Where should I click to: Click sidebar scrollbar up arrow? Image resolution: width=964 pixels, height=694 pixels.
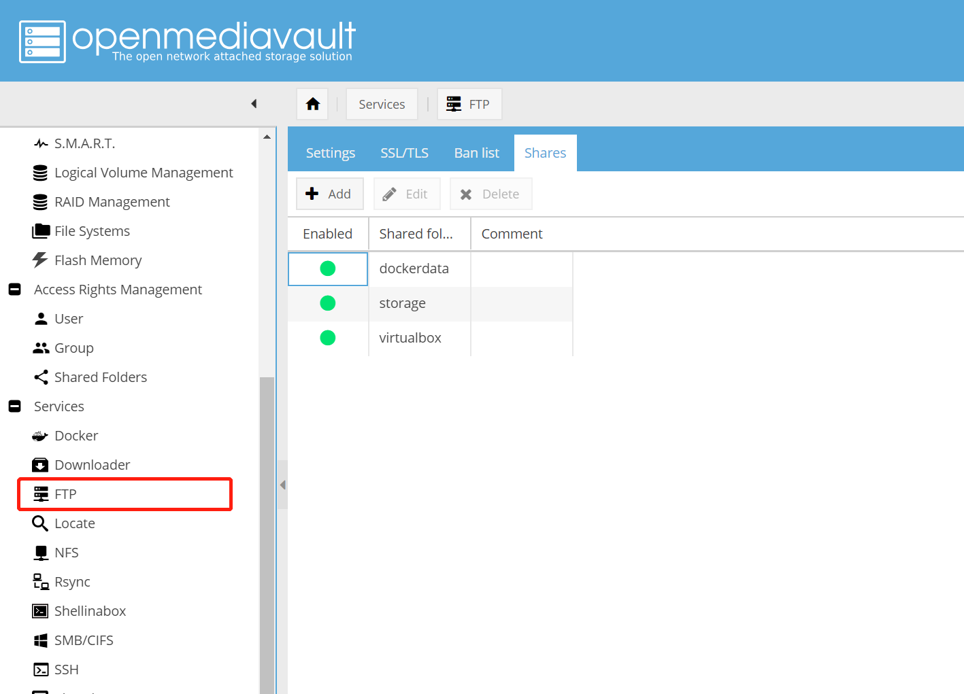[x=267, y=137]
